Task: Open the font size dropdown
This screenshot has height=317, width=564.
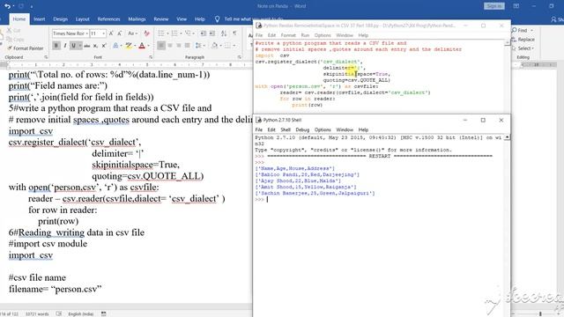Action: (x=104, y=33)
